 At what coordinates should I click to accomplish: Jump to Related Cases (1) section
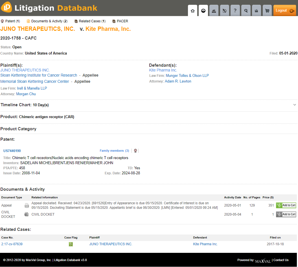point(92,21)
